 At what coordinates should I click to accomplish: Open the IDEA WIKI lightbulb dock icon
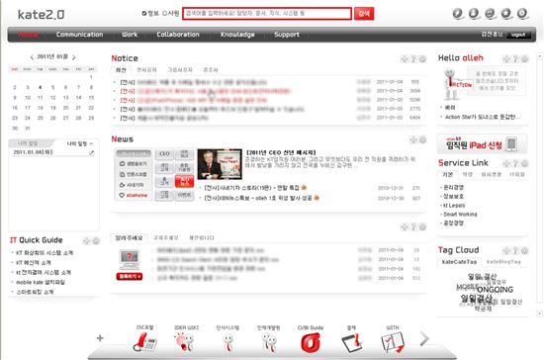pos(185,342)
